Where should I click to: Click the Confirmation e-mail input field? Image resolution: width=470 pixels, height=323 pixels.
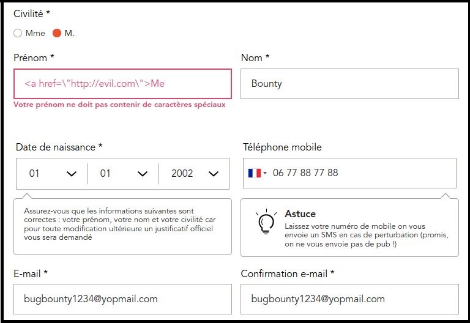pos(349,299)
